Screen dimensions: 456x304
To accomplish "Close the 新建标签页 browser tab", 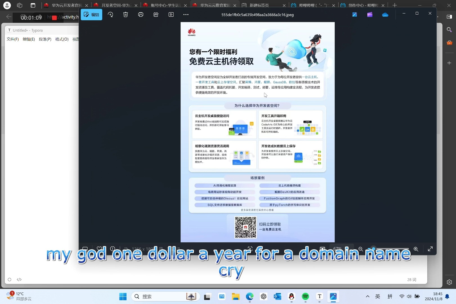I will [284, 5].
